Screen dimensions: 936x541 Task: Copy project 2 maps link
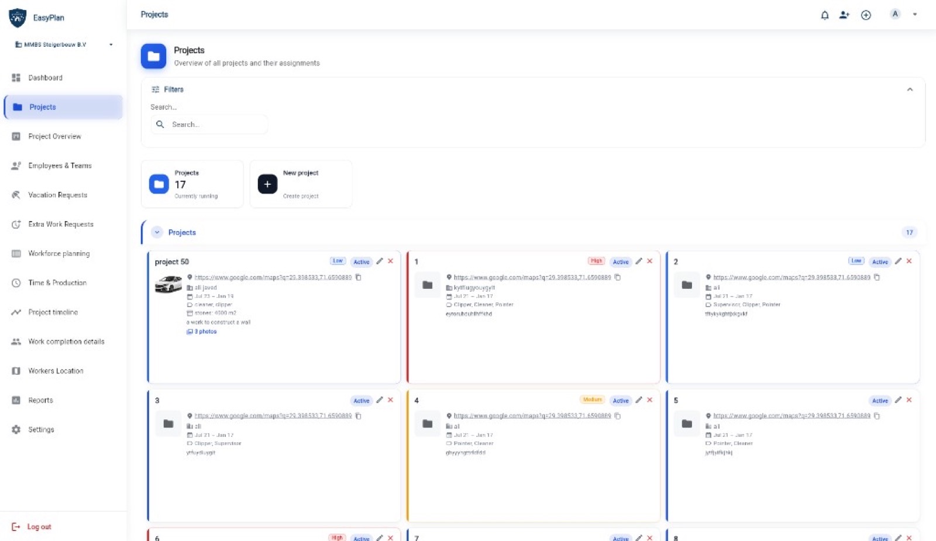point(877,277)
